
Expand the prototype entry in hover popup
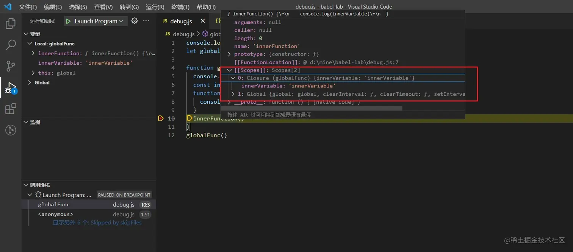[x=229, y=54]
